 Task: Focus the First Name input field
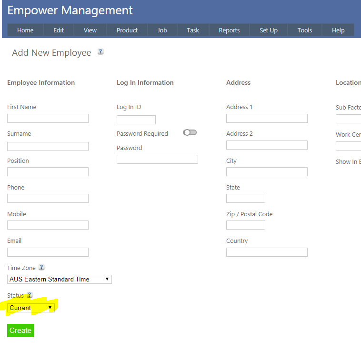pyautogui.click(x=48, y=119)
